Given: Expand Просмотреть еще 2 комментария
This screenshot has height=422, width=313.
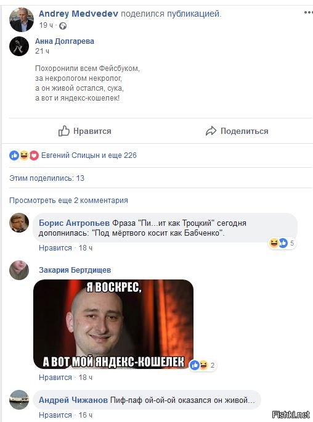Looking at the screenshot, I should coord(68,201).
